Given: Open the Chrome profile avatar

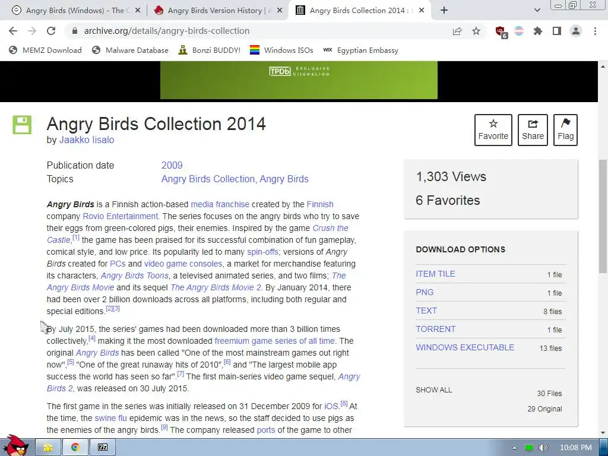Looking at the screenshot, I should [x=576, y=31].
